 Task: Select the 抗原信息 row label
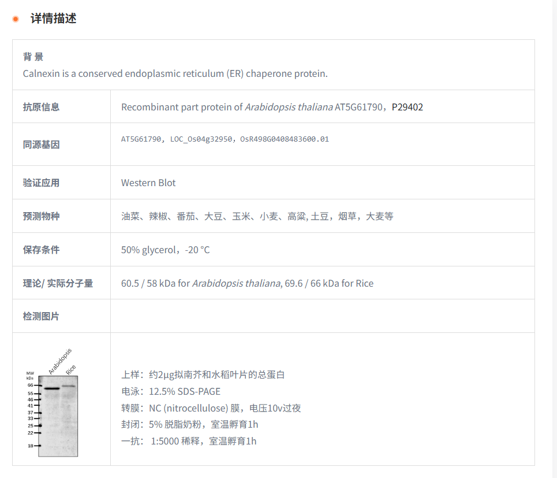[x=41, y=107]
